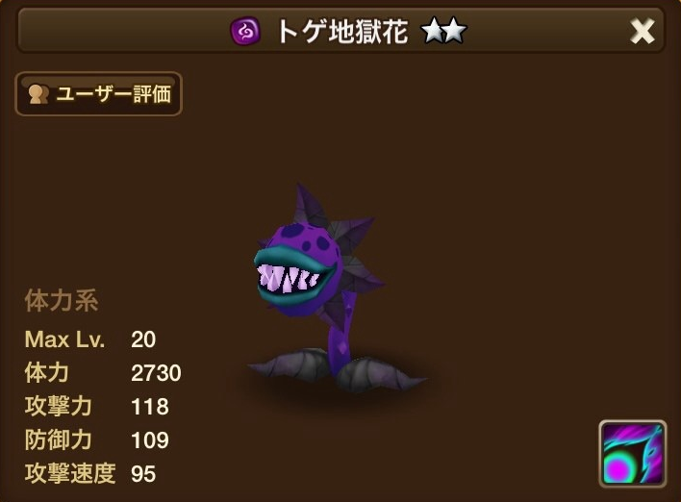
Task: Select the 攻撃速度 stat label
Action: 70,473
